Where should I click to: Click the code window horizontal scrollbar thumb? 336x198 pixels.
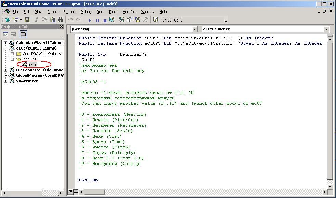pyautogui.click(x=94, y=192)
